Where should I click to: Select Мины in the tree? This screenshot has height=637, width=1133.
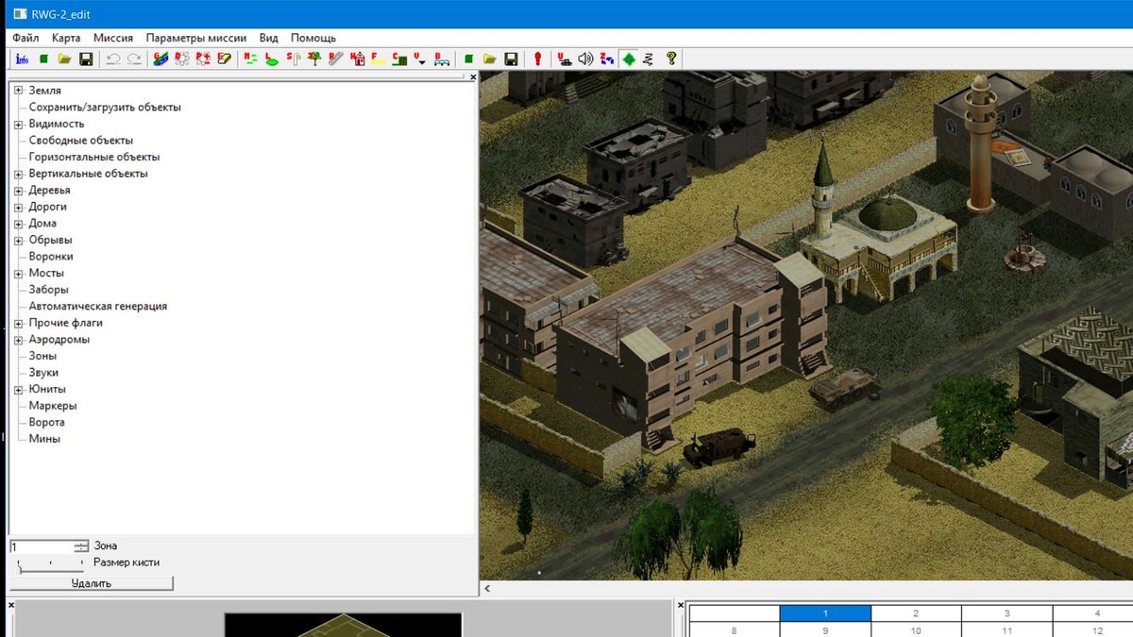click(x=44, y=439)
